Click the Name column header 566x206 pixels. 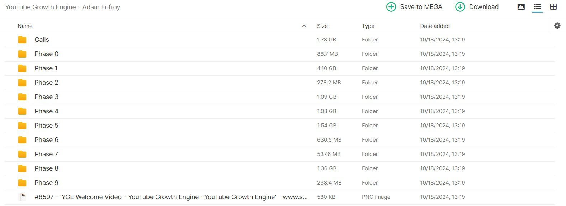pos(25,26)
